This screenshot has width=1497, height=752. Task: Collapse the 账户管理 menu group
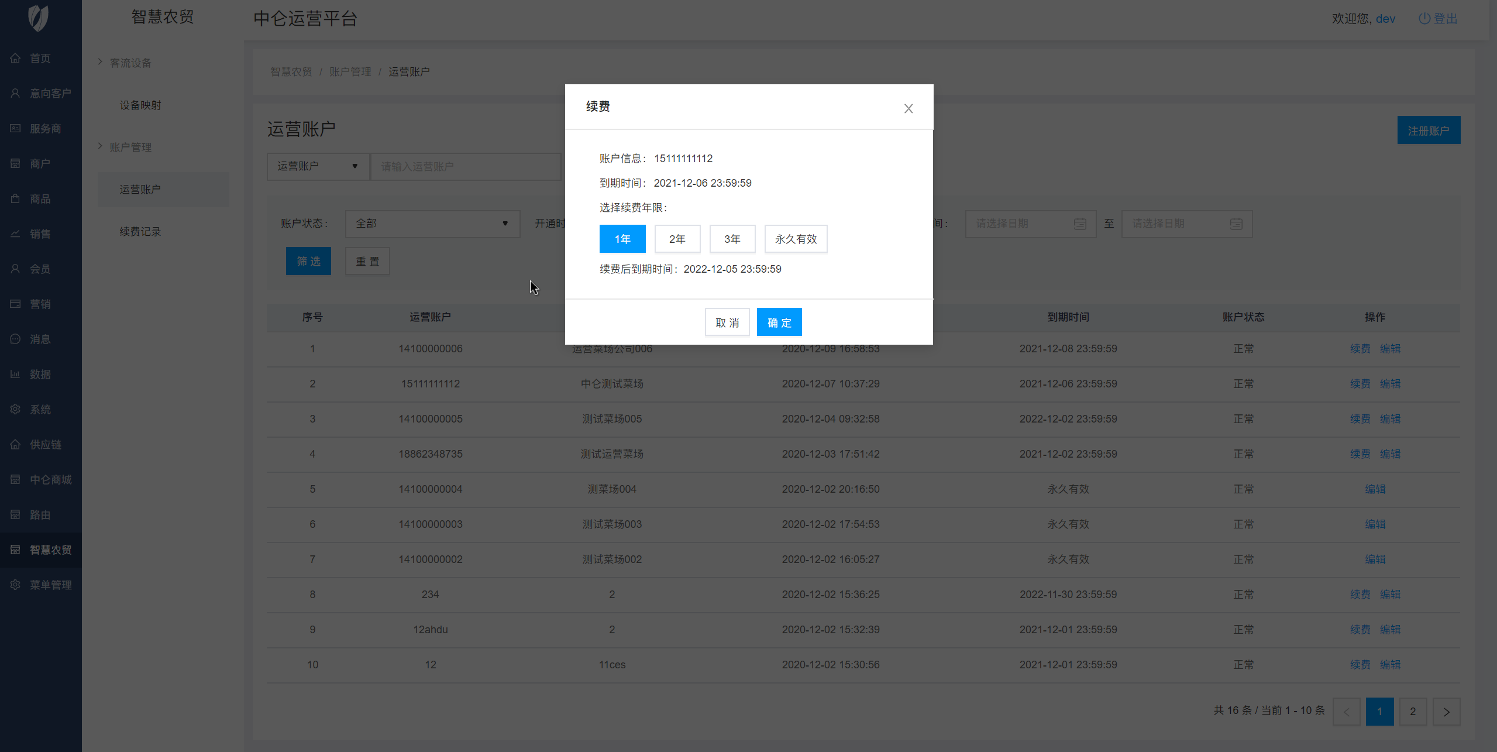pyautogui.click(x=130, y=147)
